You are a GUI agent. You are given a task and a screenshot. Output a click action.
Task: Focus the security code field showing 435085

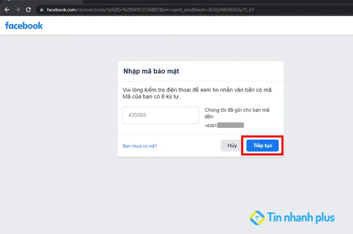pyautogui.click(x=161, y=115)
